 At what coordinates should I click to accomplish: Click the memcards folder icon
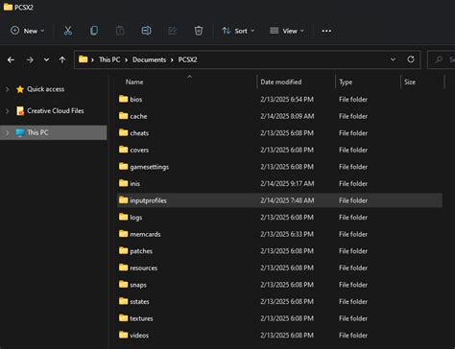[124, 234]
